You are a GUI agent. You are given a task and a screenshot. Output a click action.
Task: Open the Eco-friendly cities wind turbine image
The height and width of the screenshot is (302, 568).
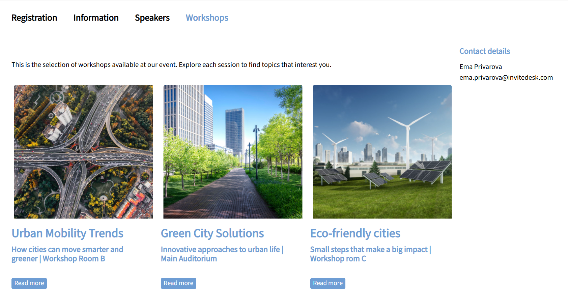click(x=382, y=152)
